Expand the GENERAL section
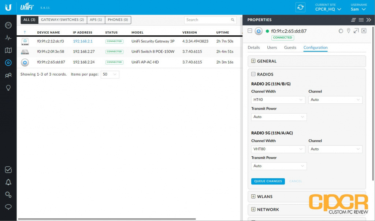 253,61
